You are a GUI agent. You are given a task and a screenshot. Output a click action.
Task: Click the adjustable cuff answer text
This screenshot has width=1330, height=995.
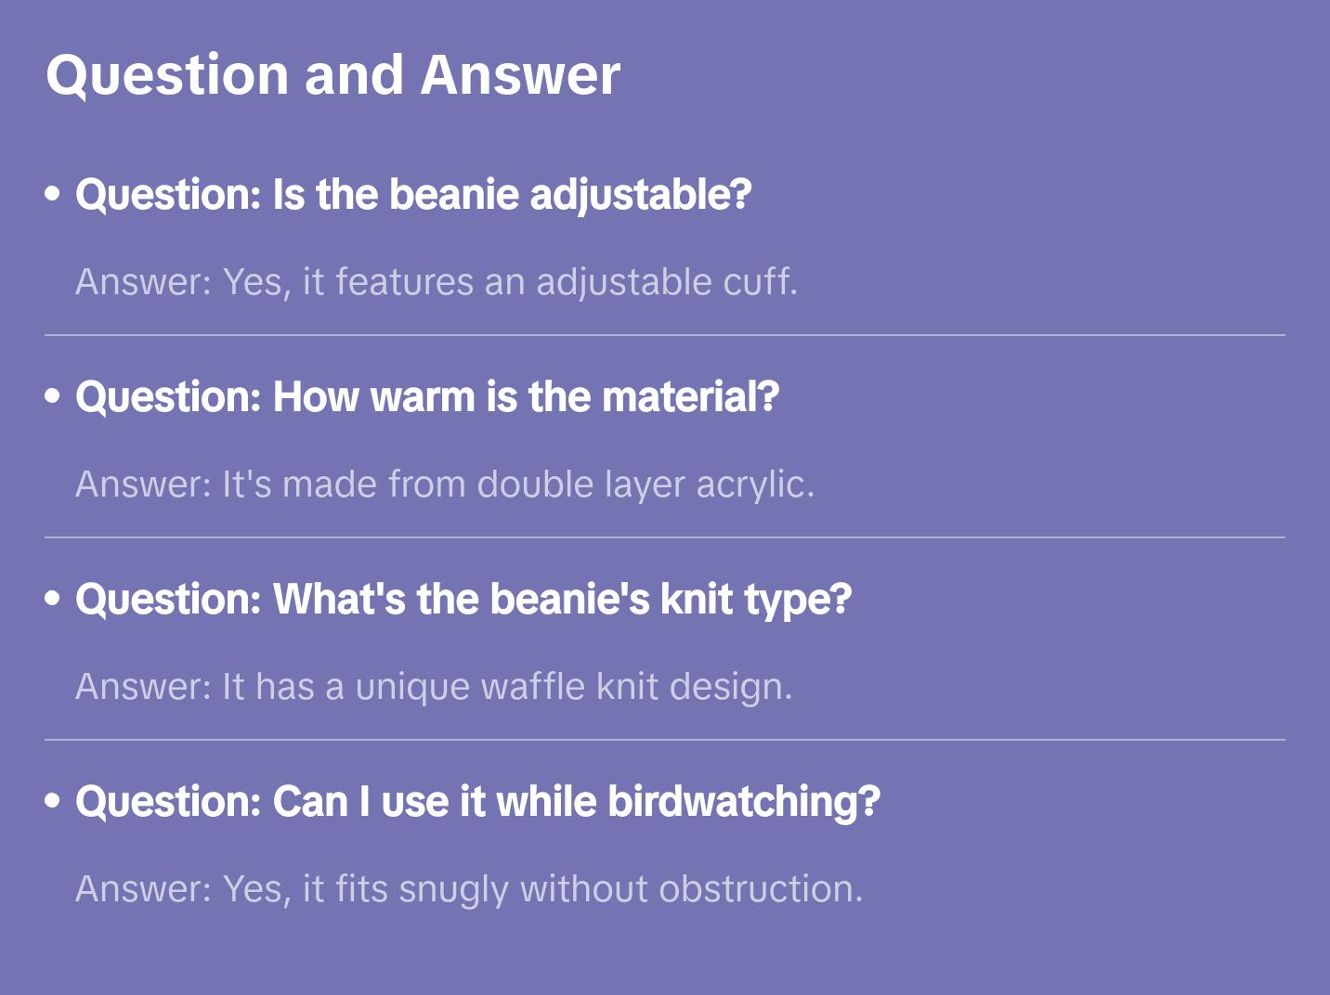coord(437,282)
